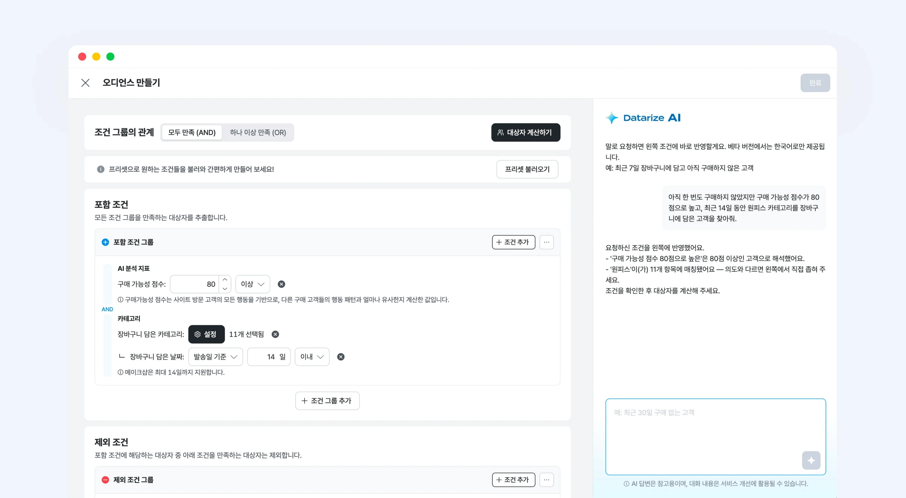906x498 pixels.
Task: Click the green macOS window button
Action: 110,57
